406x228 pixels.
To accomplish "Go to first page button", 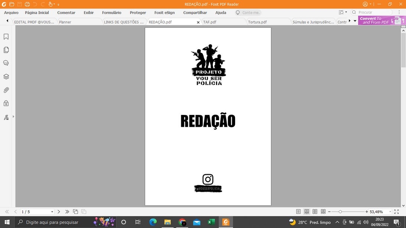I will pyautogui.click(x=7, y=212).
